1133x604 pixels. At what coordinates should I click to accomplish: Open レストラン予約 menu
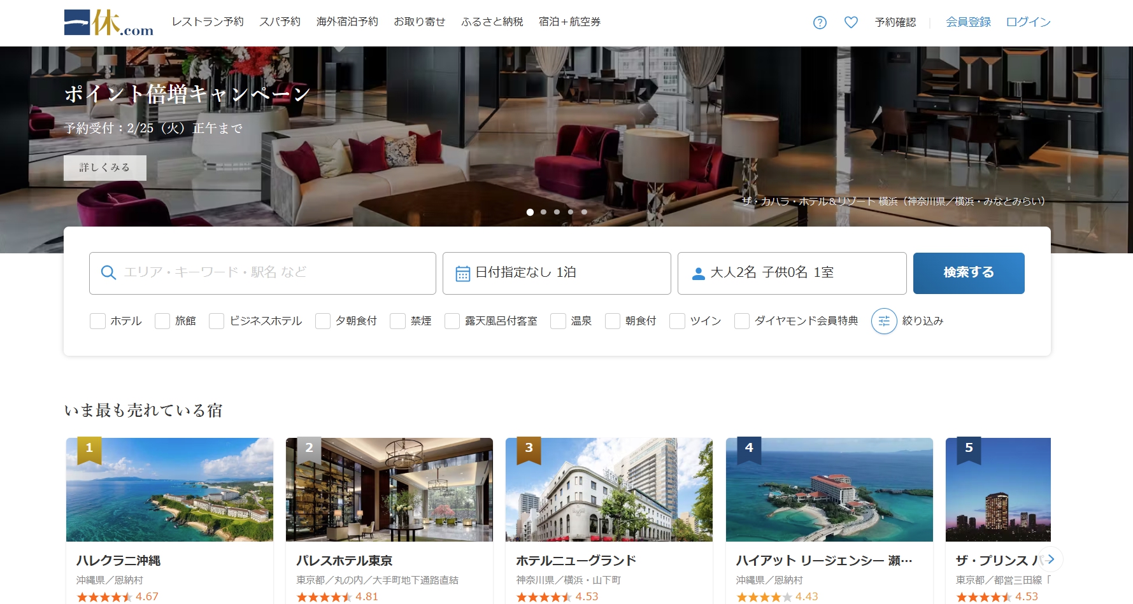(208, 22)
